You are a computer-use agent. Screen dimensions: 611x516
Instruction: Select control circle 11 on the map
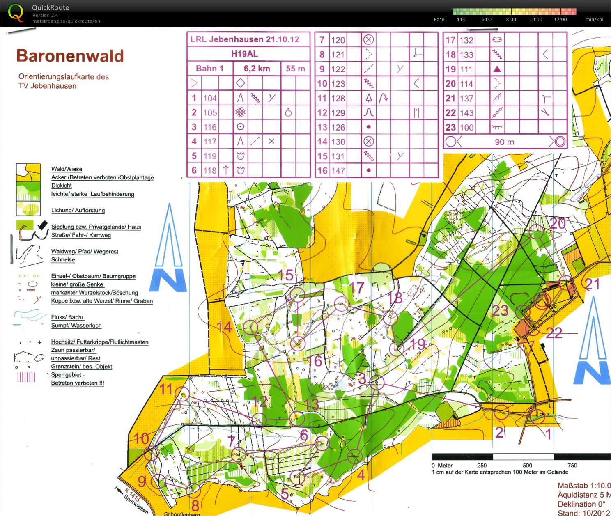click(182, 393)
